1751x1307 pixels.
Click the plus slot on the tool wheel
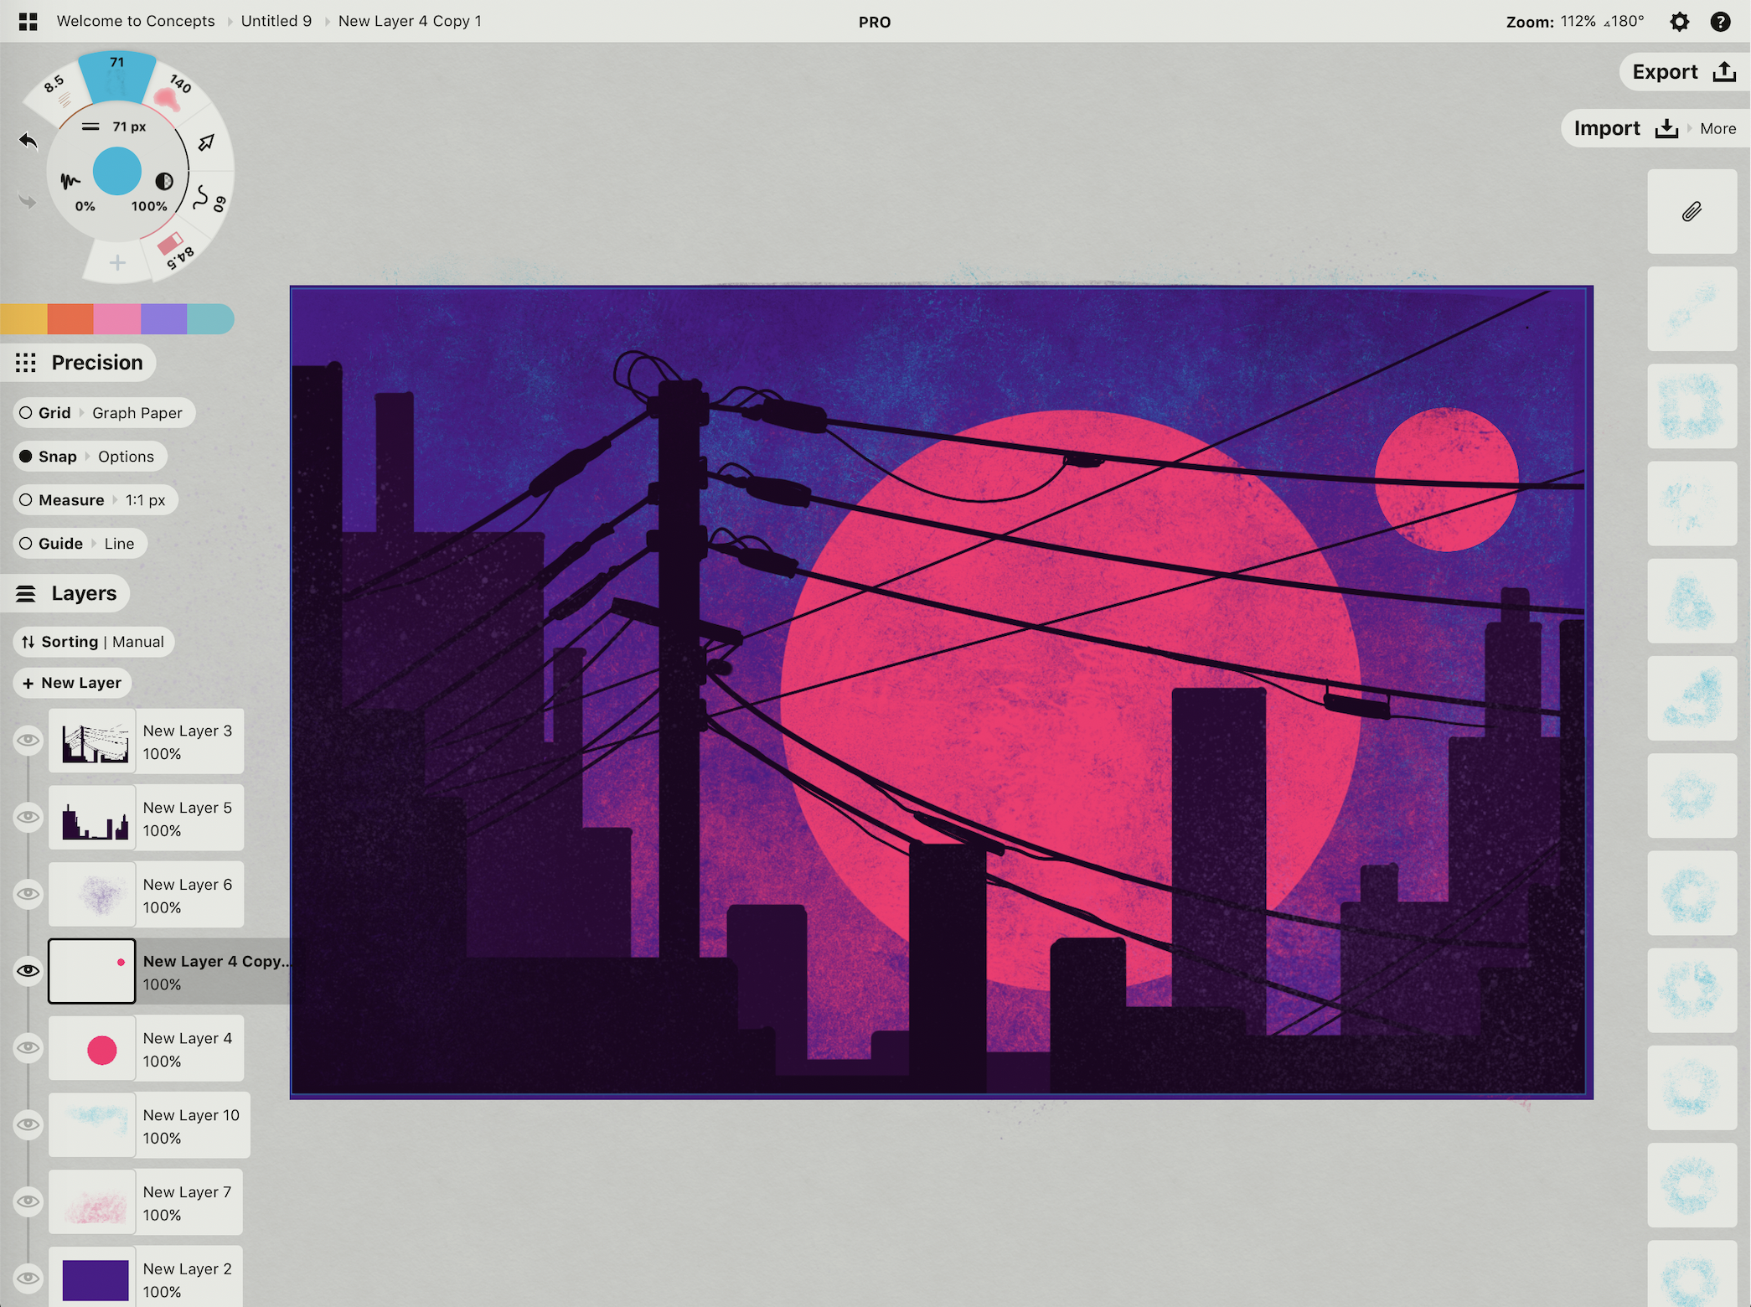(x=117, y=263)
